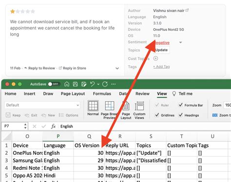This screenshot has height=182, width=231.
Task: Click the Undo arrow icon
Action: [92, 84]
